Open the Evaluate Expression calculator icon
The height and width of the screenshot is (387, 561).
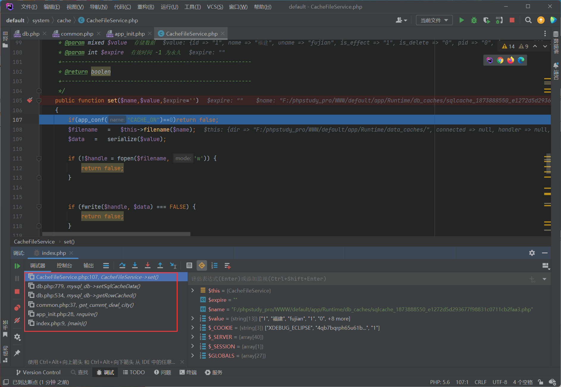pyautogui.click(x=189, y=266)
